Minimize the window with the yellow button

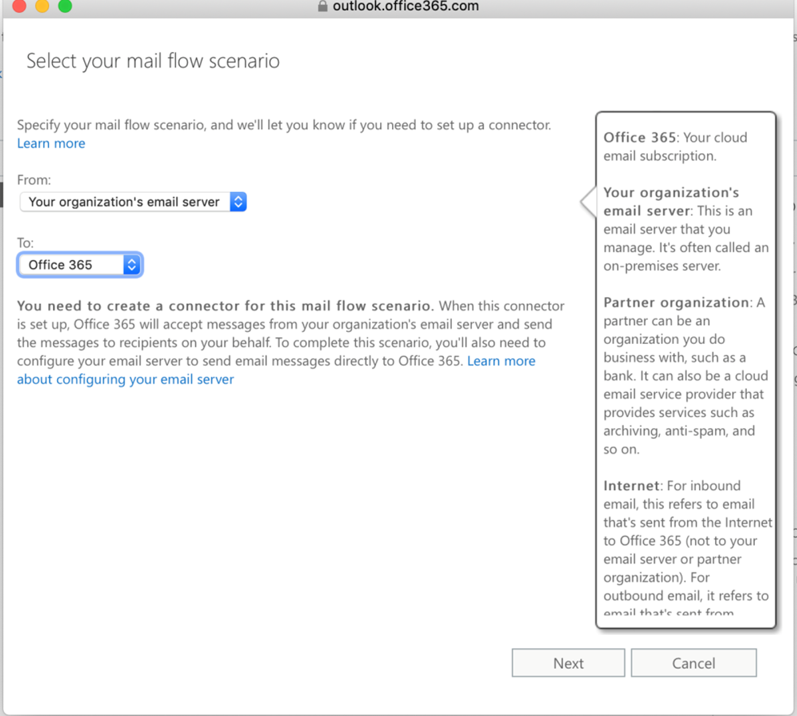point(42,5)
